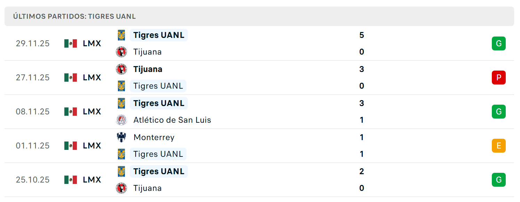Click Últimos Partidos: Tigres UANL header
This screenshot has width=520, height=202.
click(74, 16)
